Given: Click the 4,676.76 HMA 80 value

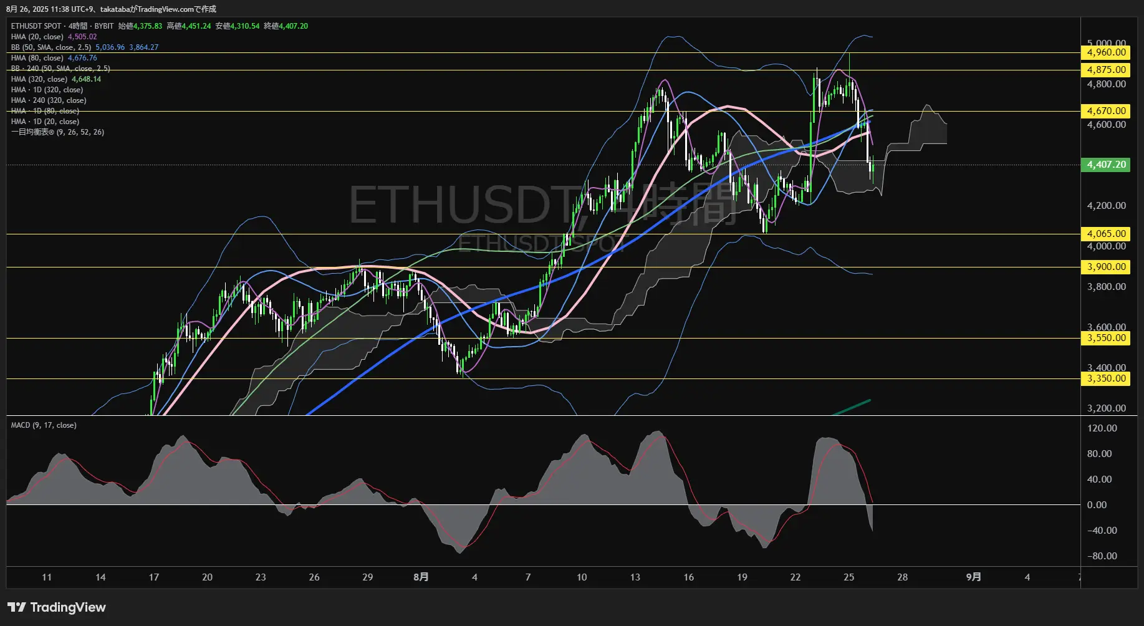Looking at the screenshot, I should 82,58.
